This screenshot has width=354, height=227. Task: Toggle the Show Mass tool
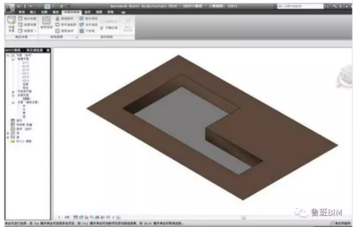point(27,18)
